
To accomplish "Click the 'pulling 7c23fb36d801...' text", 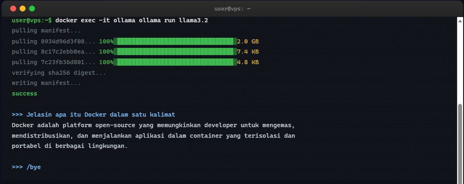I will [x=53, y=62].
